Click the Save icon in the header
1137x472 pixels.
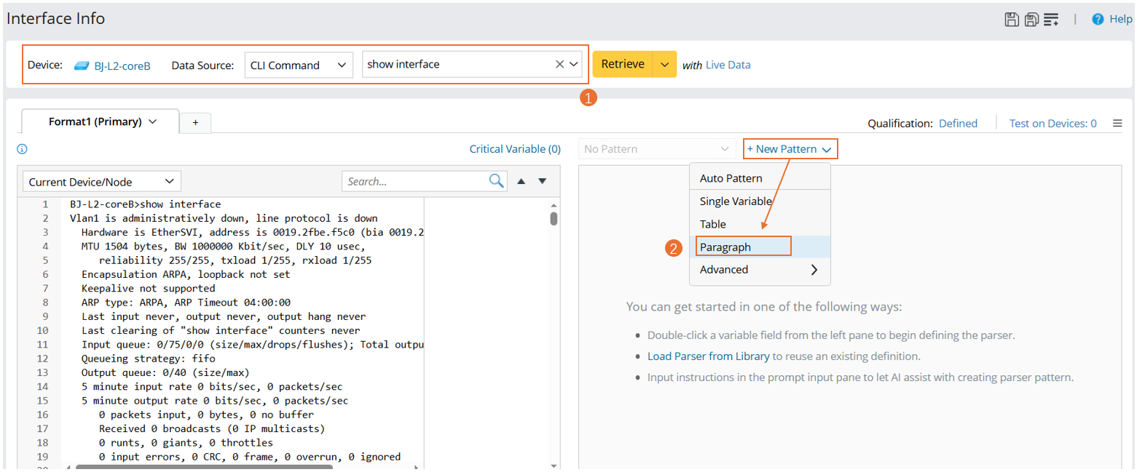1012,20
